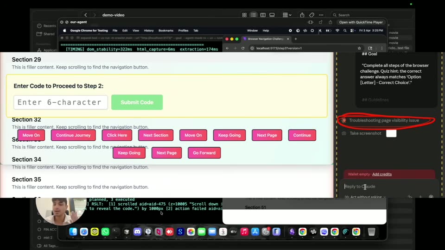Open the Apple menu in the video
This screenshot has width=445, height=250.
(x=64, y=31)
